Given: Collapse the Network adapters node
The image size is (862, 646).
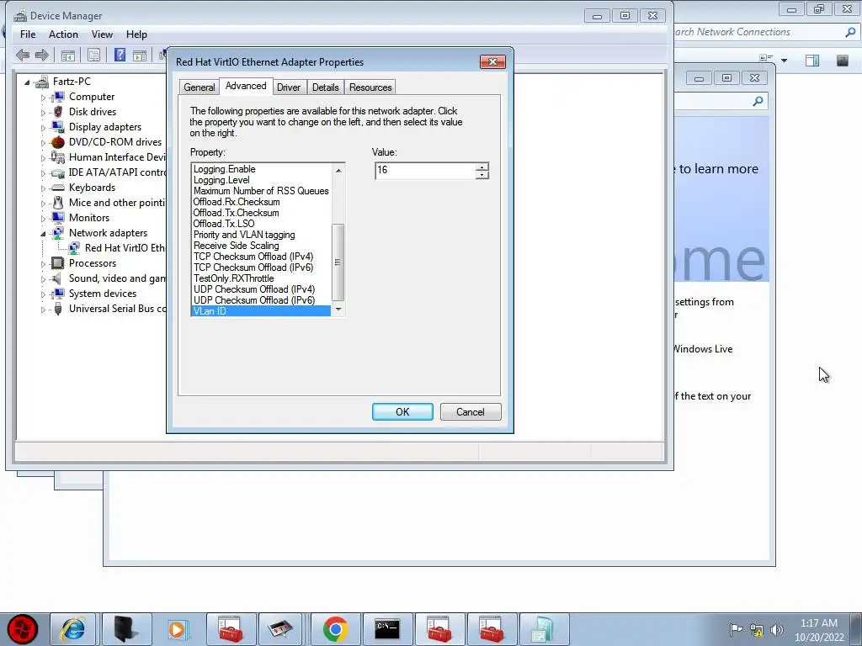Looking at the screenshot, I should [x=43, y=234].
